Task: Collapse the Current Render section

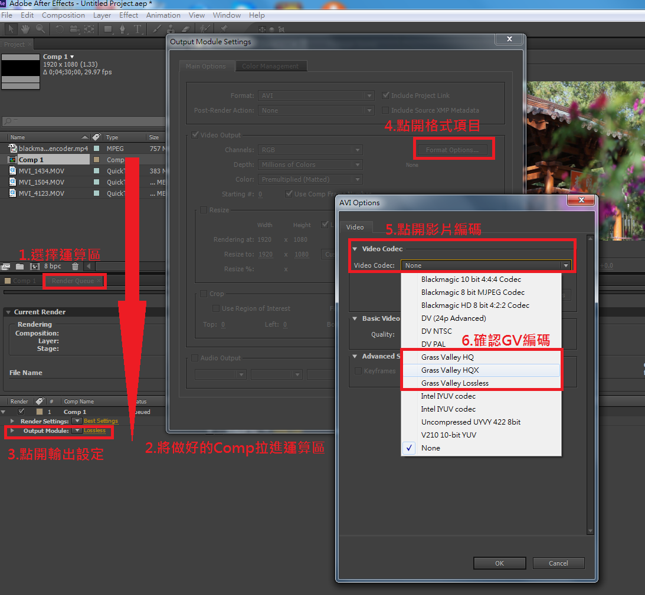Action: tap(8, 312)
